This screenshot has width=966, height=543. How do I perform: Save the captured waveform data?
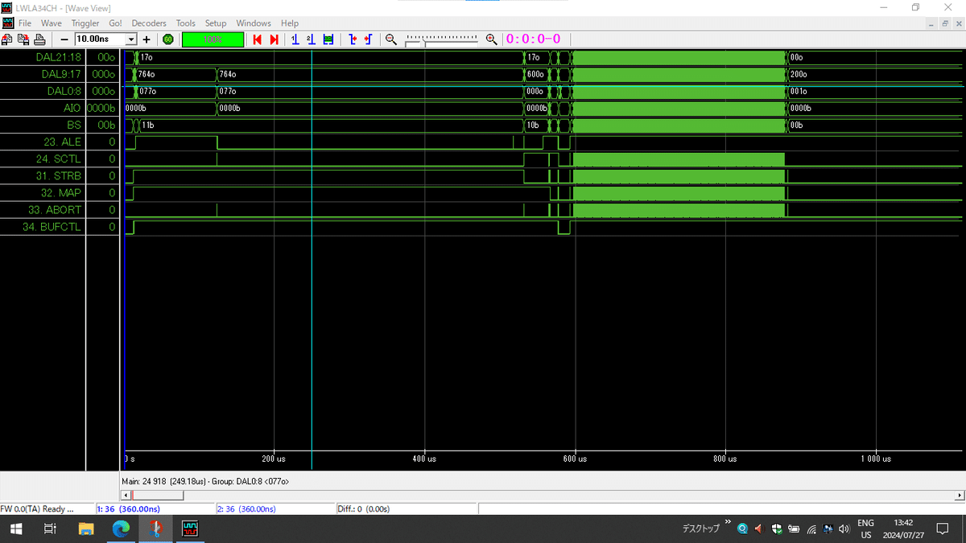[x=24, y=39]
